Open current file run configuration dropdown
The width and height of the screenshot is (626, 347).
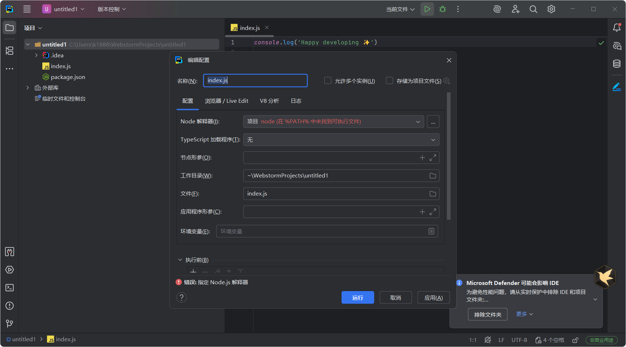[x=400, y=9]
